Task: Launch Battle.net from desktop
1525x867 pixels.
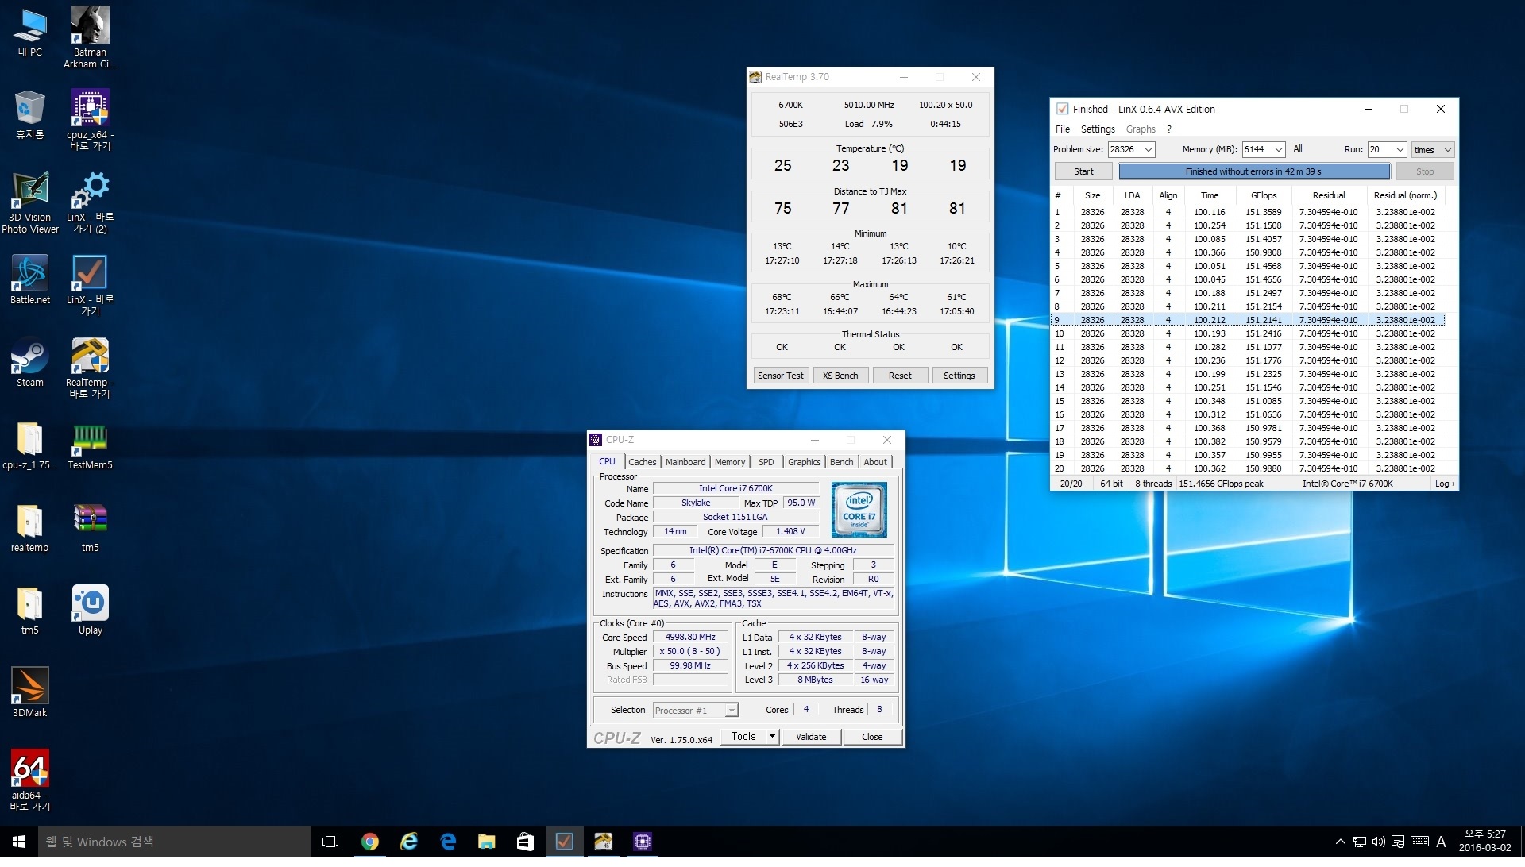Action: (30, 279)
